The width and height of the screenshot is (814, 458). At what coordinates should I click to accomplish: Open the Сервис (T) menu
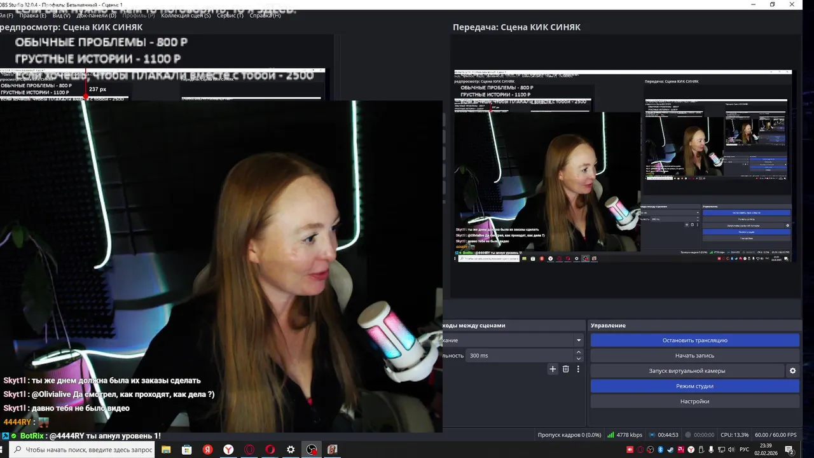[230, 15]
